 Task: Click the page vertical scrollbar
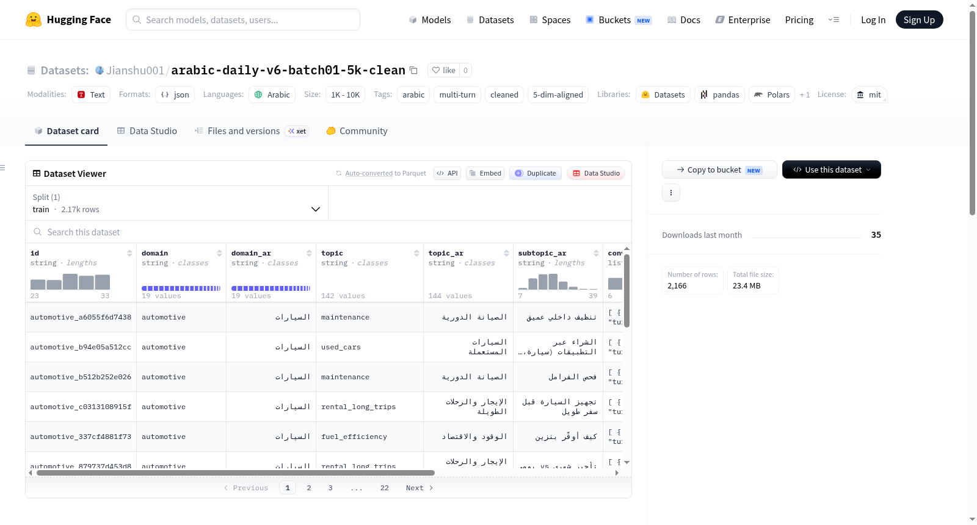(x=972, y=113)
